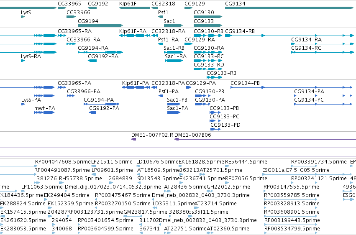356x235 pixels.
Task: Click the GM23817.5prime EST label
Action: pyautogui.click(x=145, y=212)
